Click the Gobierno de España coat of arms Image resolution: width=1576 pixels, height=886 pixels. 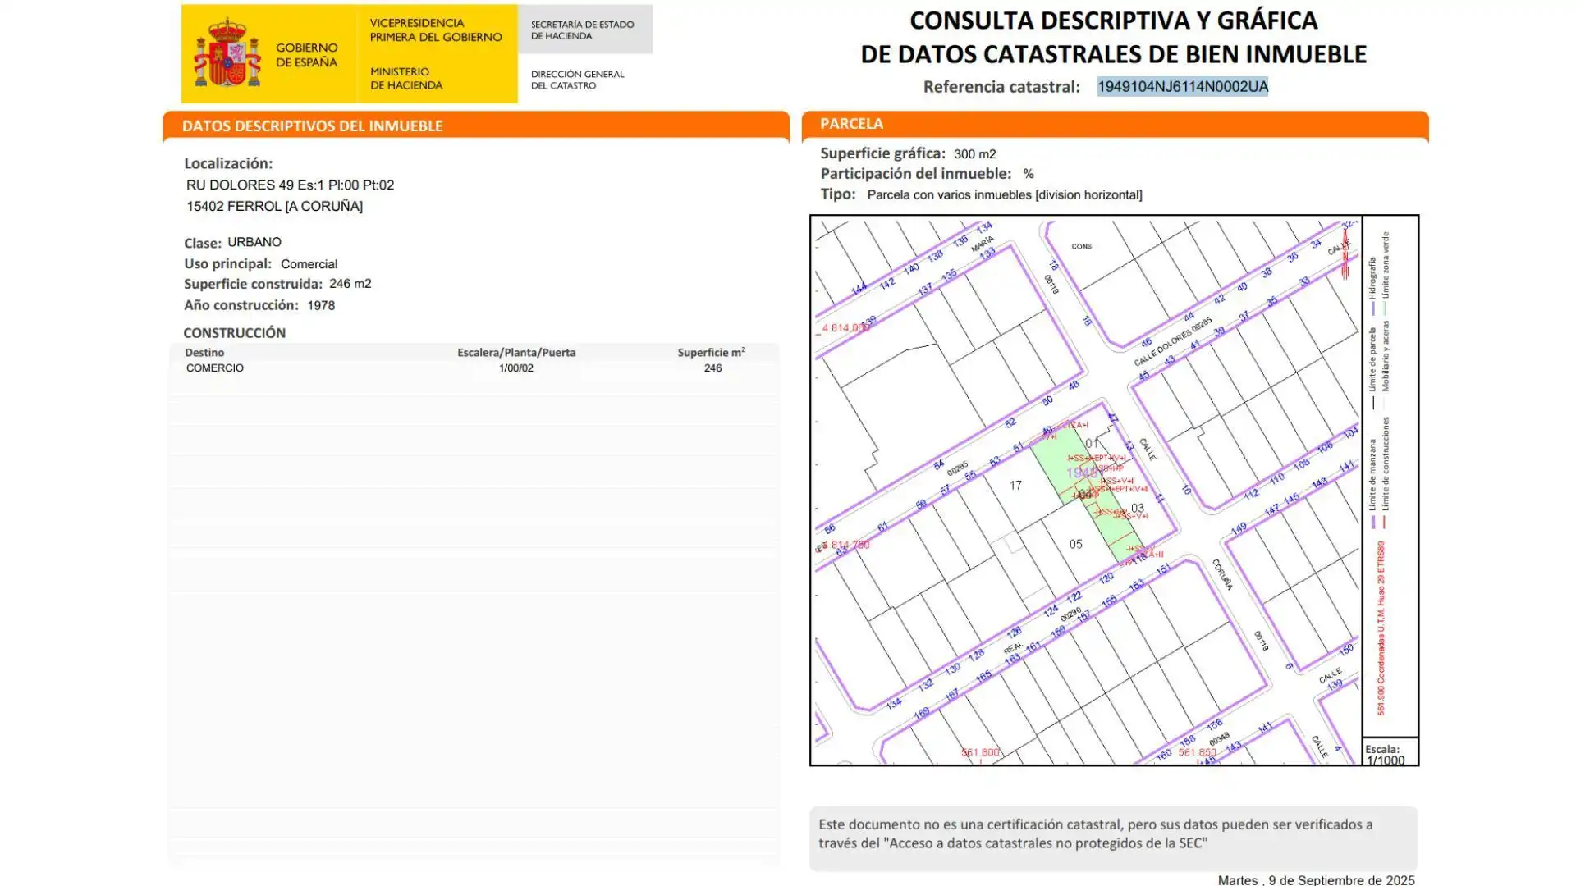[x=227, y=54]
